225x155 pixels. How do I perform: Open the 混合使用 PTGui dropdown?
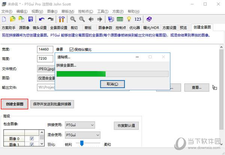[82, 135]
